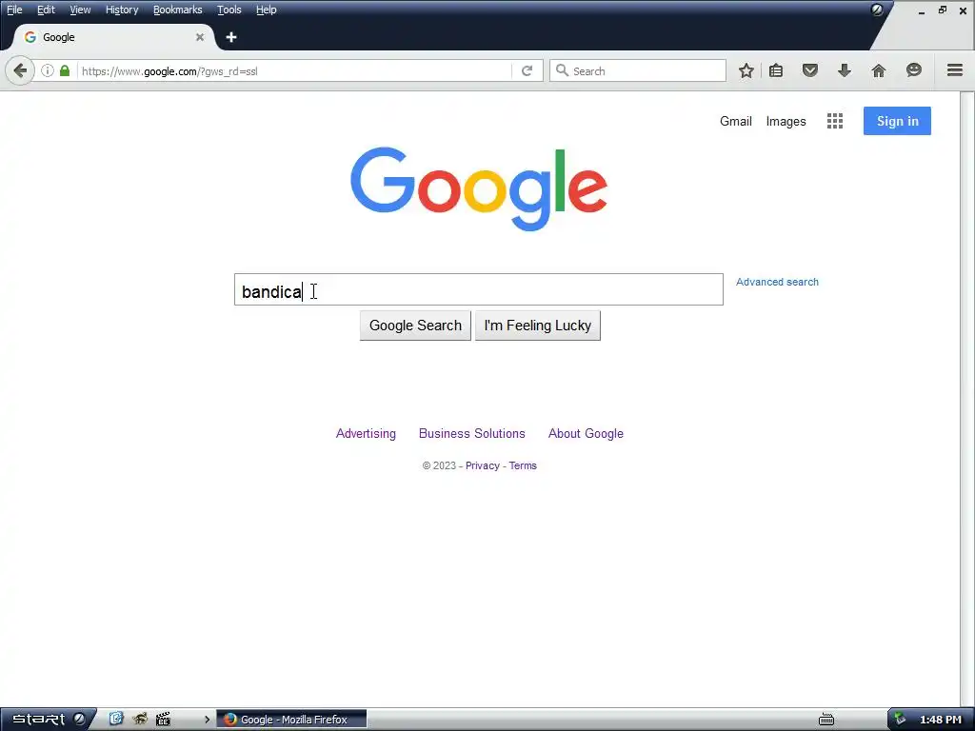Viewport: 975px width, 731px height.
Task: Click the system tray network icon
Action: tap(899, 720)
